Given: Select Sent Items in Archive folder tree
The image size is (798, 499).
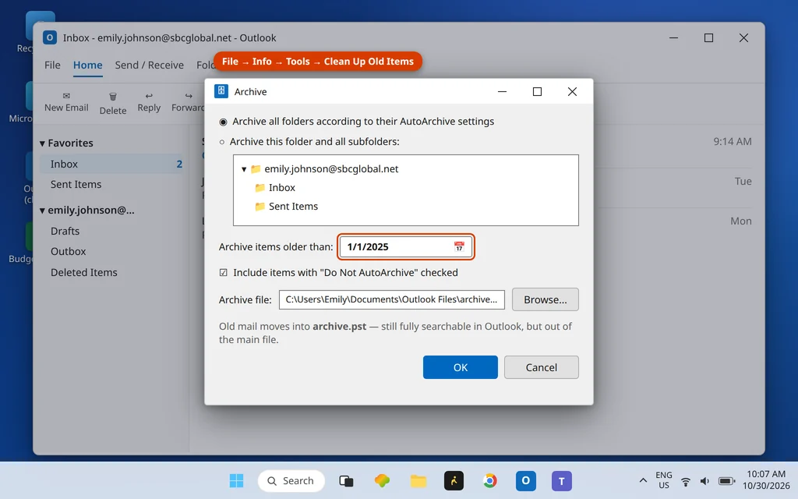Looking at the screenshot, I should pyautogui.click(x=293, y=206).
